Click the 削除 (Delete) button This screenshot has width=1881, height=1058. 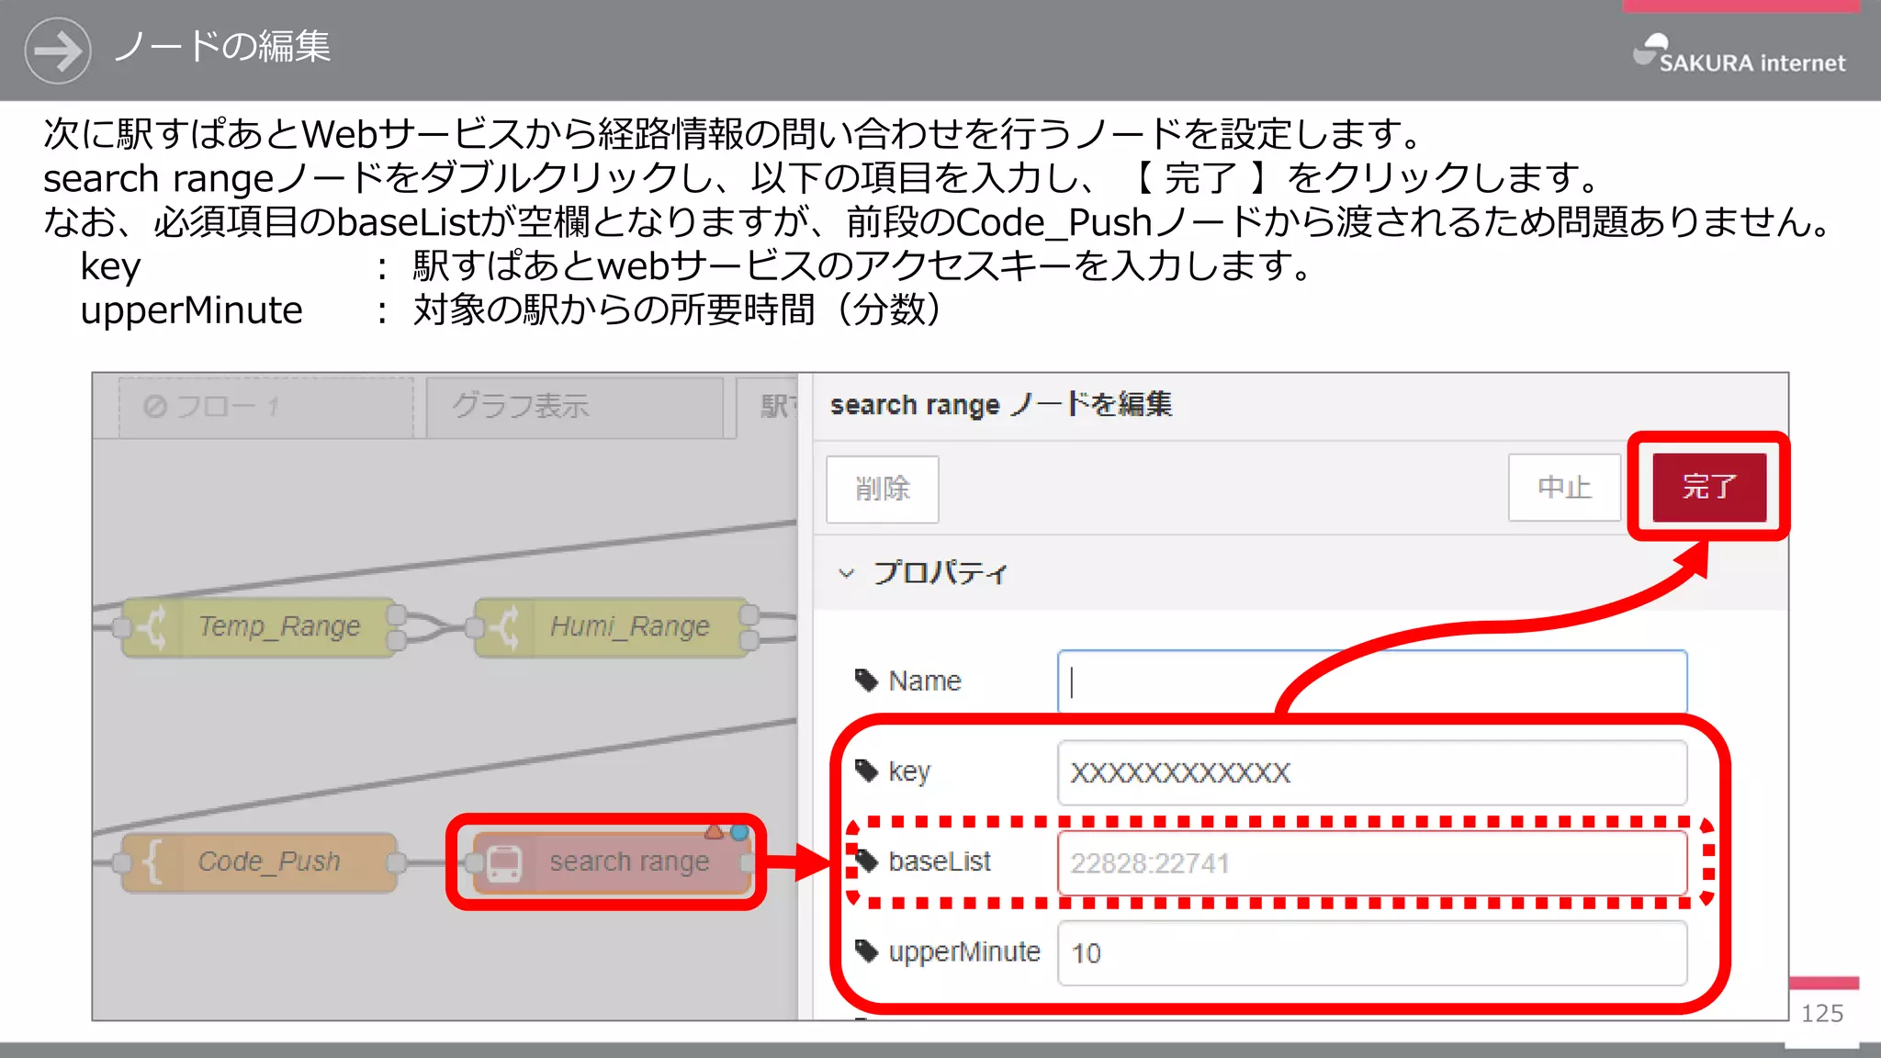tap(883, 489)
